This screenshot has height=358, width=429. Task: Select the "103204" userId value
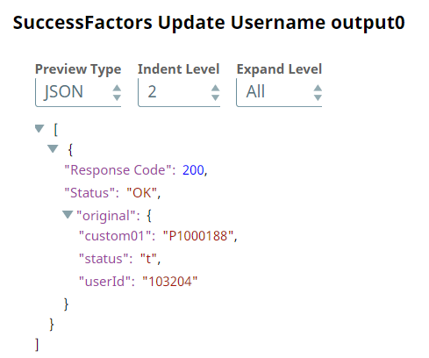tap(170, 282)
